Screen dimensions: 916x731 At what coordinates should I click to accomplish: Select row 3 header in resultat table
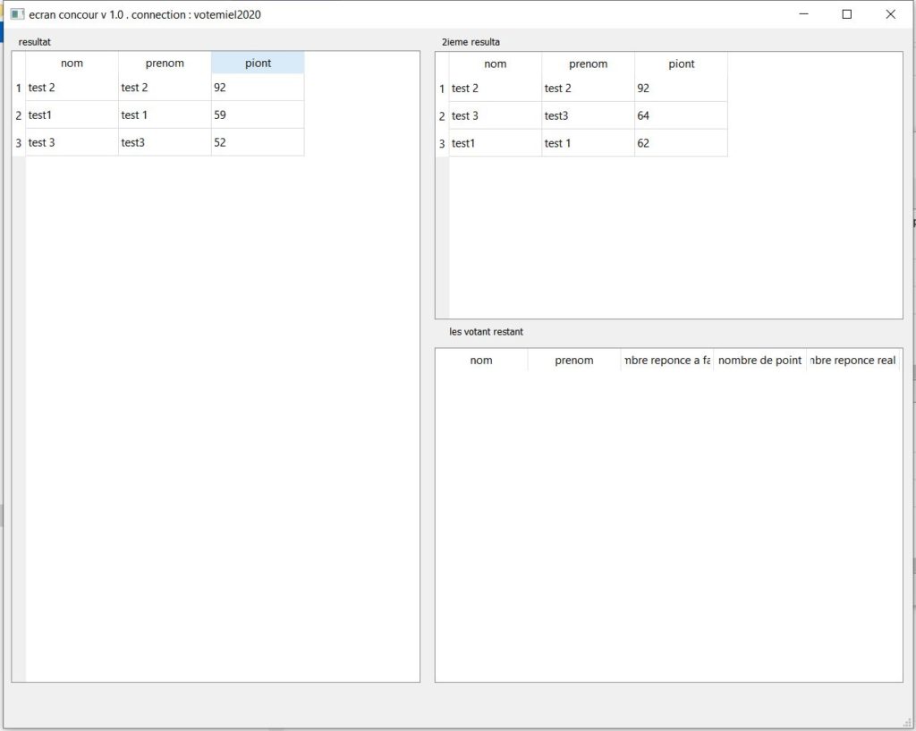click(18, 143)
